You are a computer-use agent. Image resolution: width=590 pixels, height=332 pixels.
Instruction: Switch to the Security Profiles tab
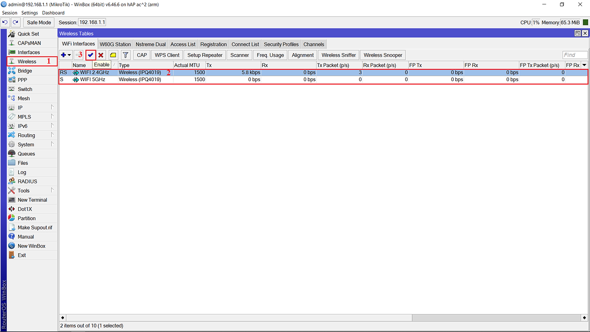coord(281,44)
